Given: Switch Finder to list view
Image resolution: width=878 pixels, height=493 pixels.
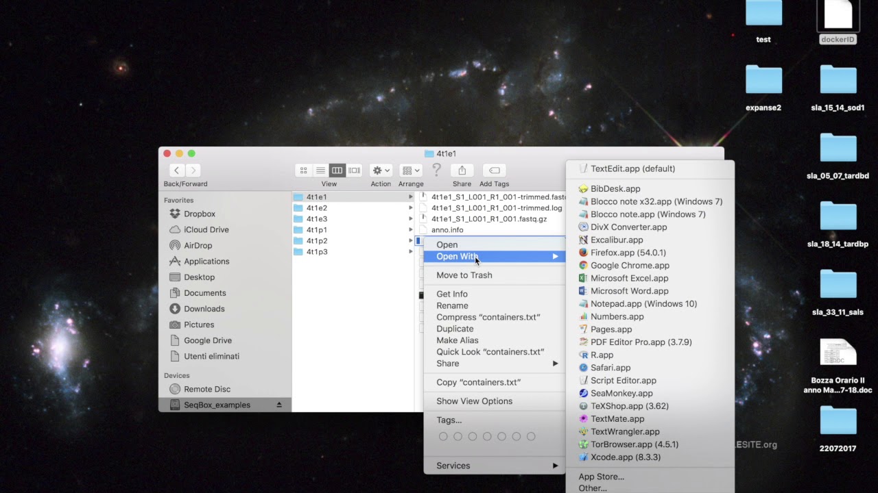Looking at the screenshot, I should pos(320,170).
